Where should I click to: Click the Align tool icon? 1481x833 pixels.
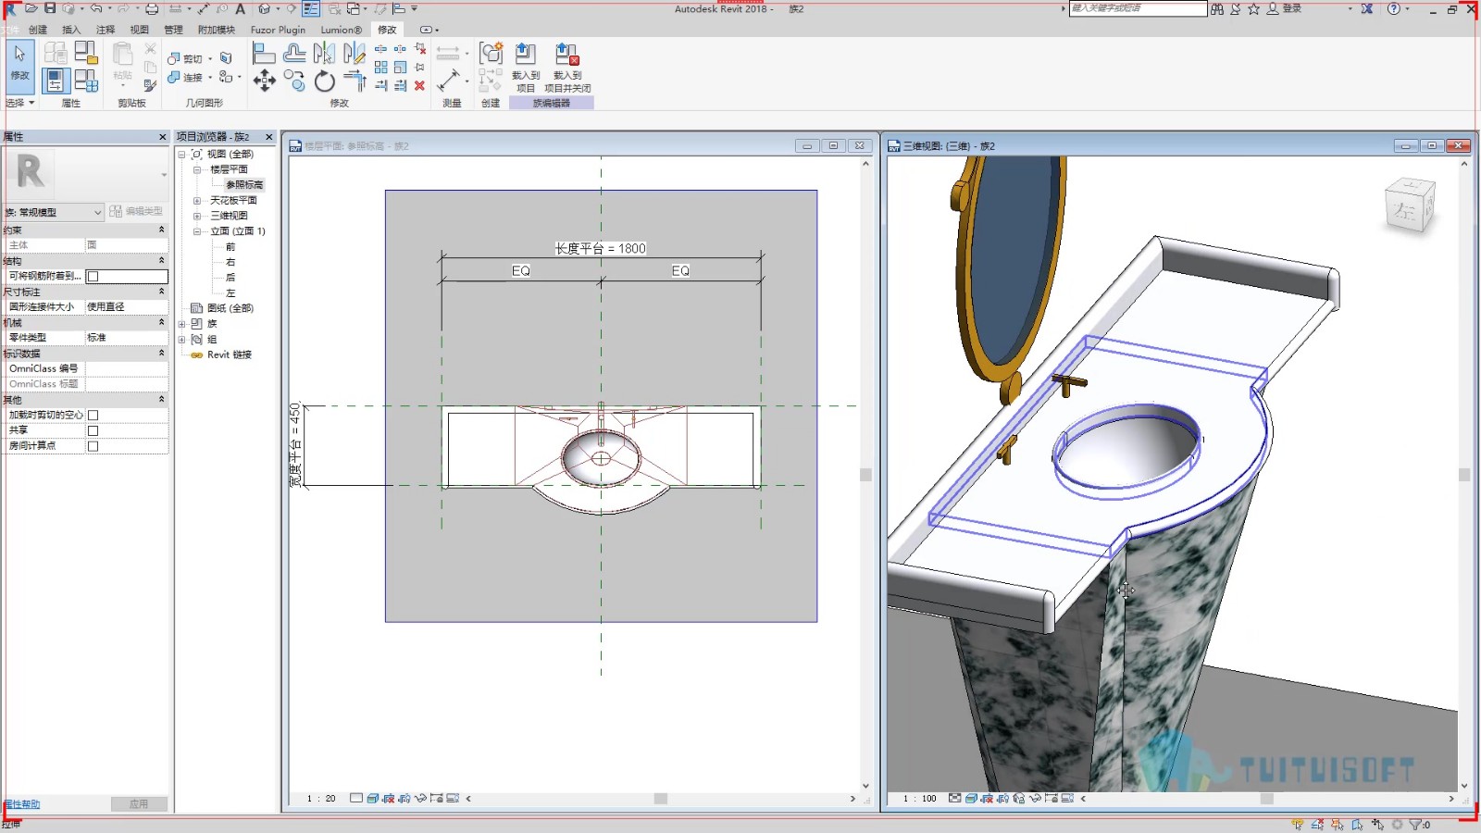point(264,53)
